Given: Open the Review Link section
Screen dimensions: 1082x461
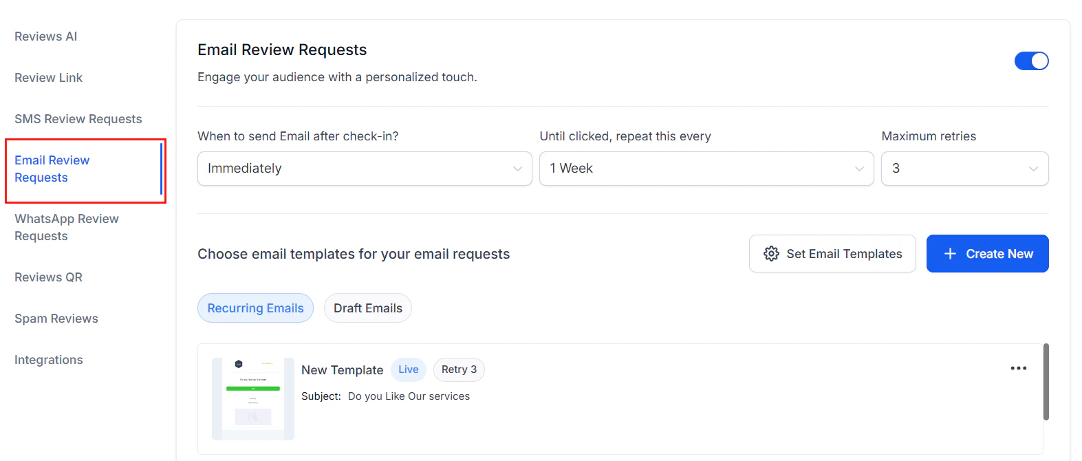Looking at the screenshot, I should [x=48, y=77].
